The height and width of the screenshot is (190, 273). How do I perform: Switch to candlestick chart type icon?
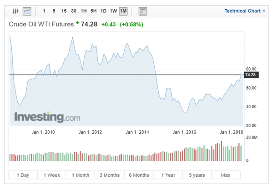[16, 10]
